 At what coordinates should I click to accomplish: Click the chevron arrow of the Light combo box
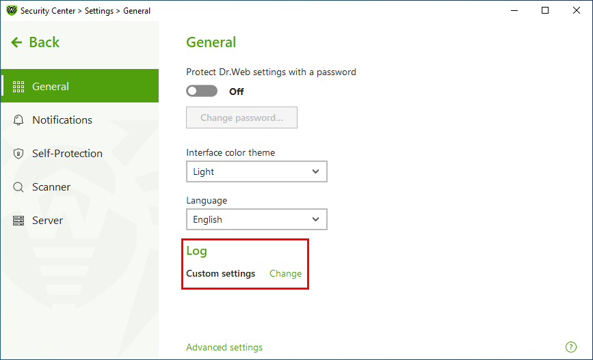tap(315, 171)
